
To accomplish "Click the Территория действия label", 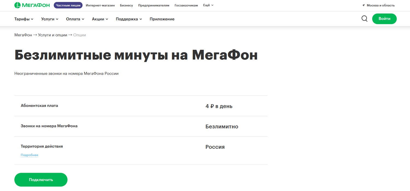I will pos(42,146).
